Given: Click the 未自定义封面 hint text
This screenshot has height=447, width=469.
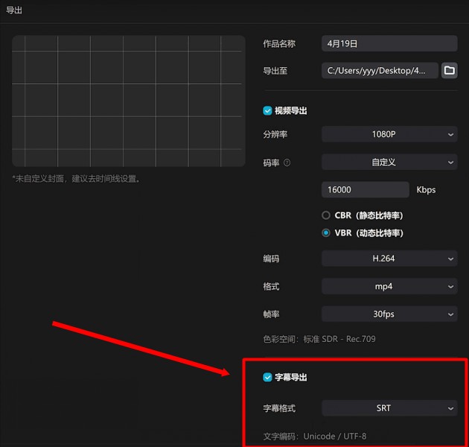Looking at the screenshot, I should click(x=76, y=179).
